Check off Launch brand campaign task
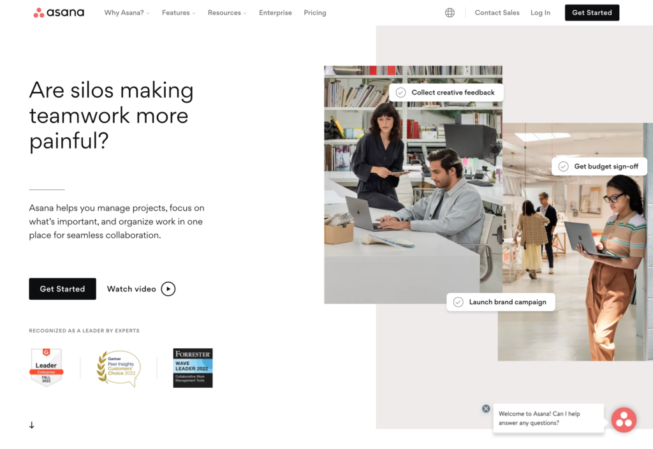Viewport: 653px width, 449px height. pyautogui.click(x=458, y=302)
